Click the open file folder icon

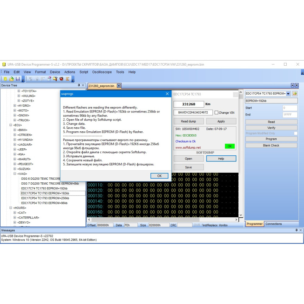coord(12,79)
